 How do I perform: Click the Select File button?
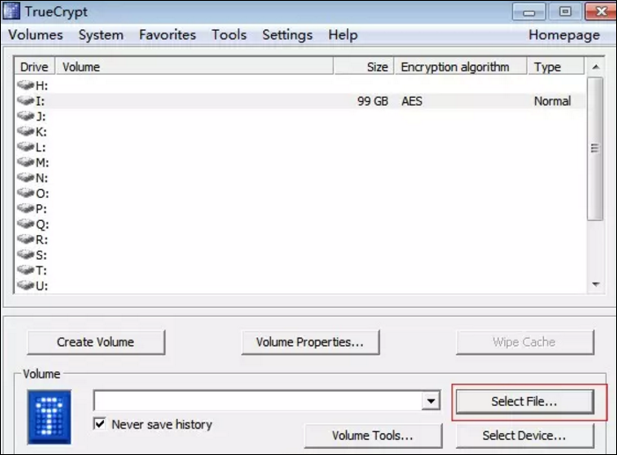click(525, 401)
